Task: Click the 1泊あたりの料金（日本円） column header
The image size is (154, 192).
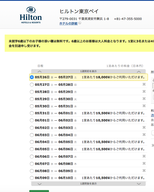Action: (125, 66)
